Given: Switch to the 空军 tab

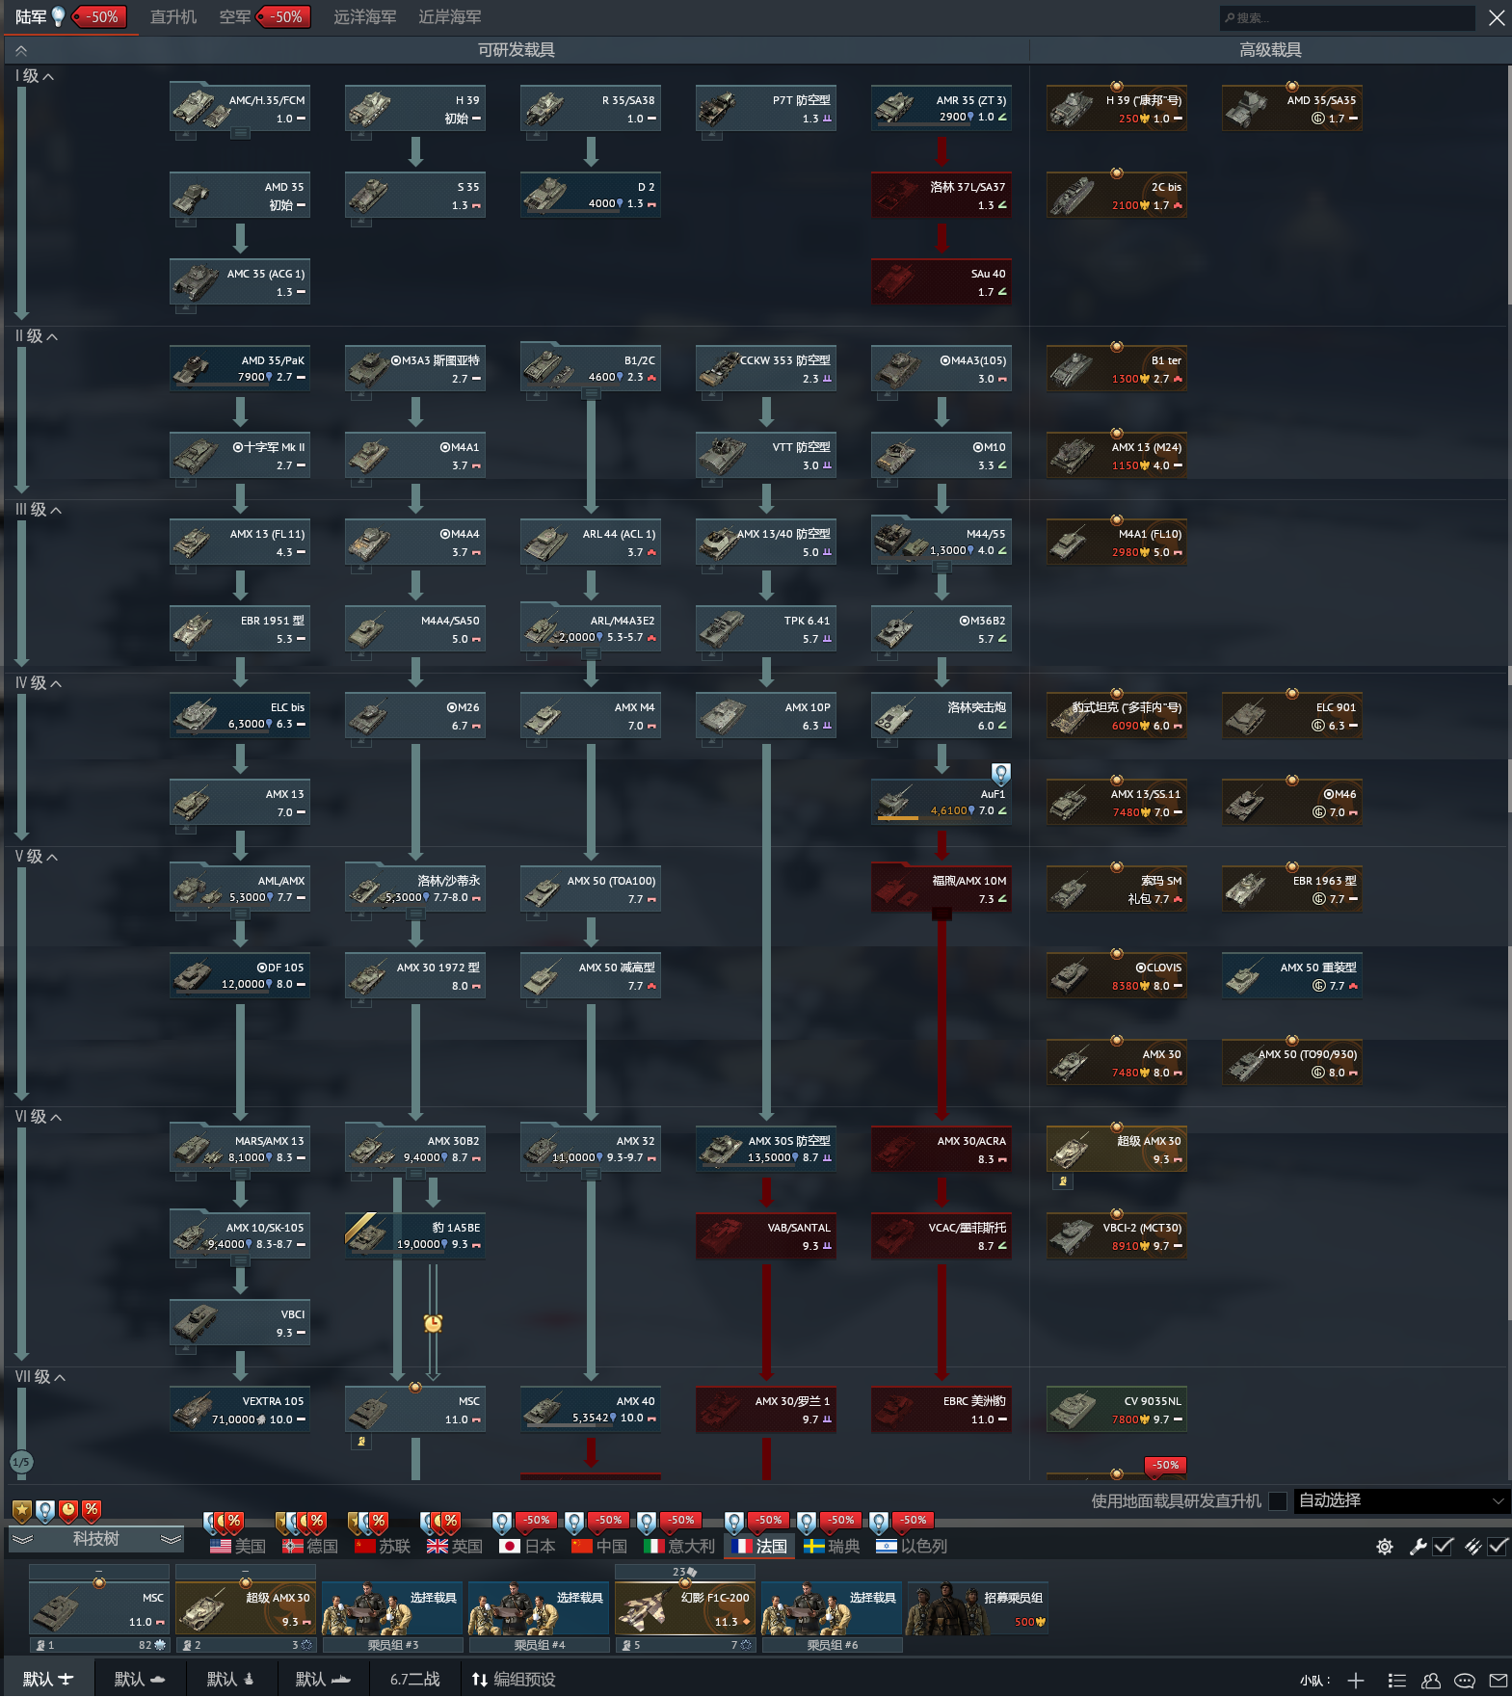Looking at the screenshot, I should coord(234,17).
